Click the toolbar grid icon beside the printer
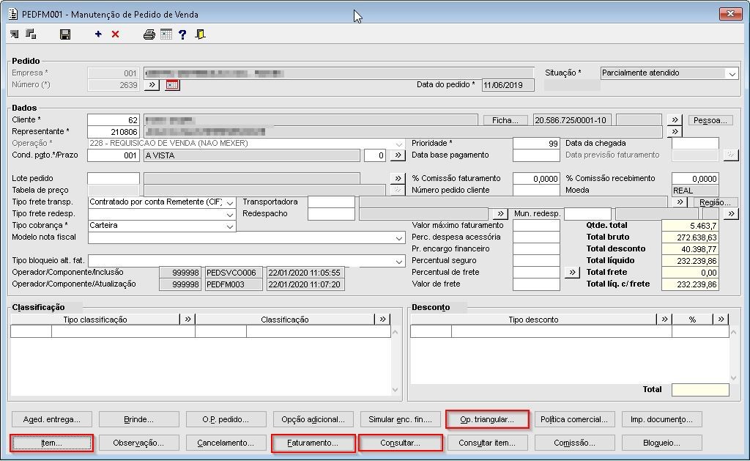Viewport: 750px width, 461px height. (166, 34)
